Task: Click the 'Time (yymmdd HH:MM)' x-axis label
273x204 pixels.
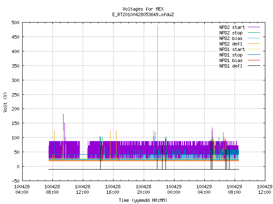Action: coord(143,200)
